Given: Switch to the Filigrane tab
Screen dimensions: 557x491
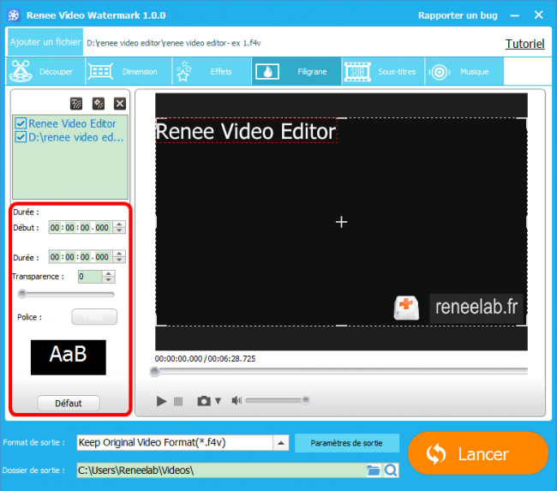Looking at the screenshot, I should click(x=296, y=71).
